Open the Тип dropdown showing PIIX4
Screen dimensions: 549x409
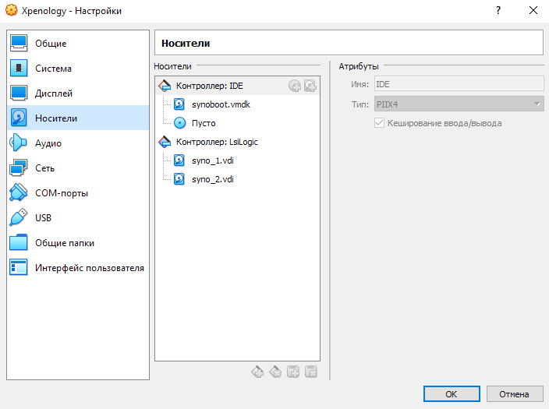pos(459,104)
